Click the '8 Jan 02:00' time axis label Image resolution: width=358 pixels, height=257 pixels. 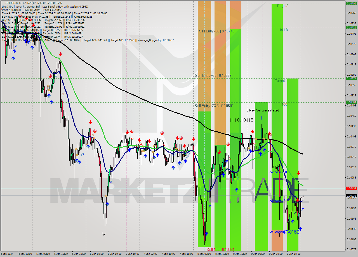(x=204, y=254)
